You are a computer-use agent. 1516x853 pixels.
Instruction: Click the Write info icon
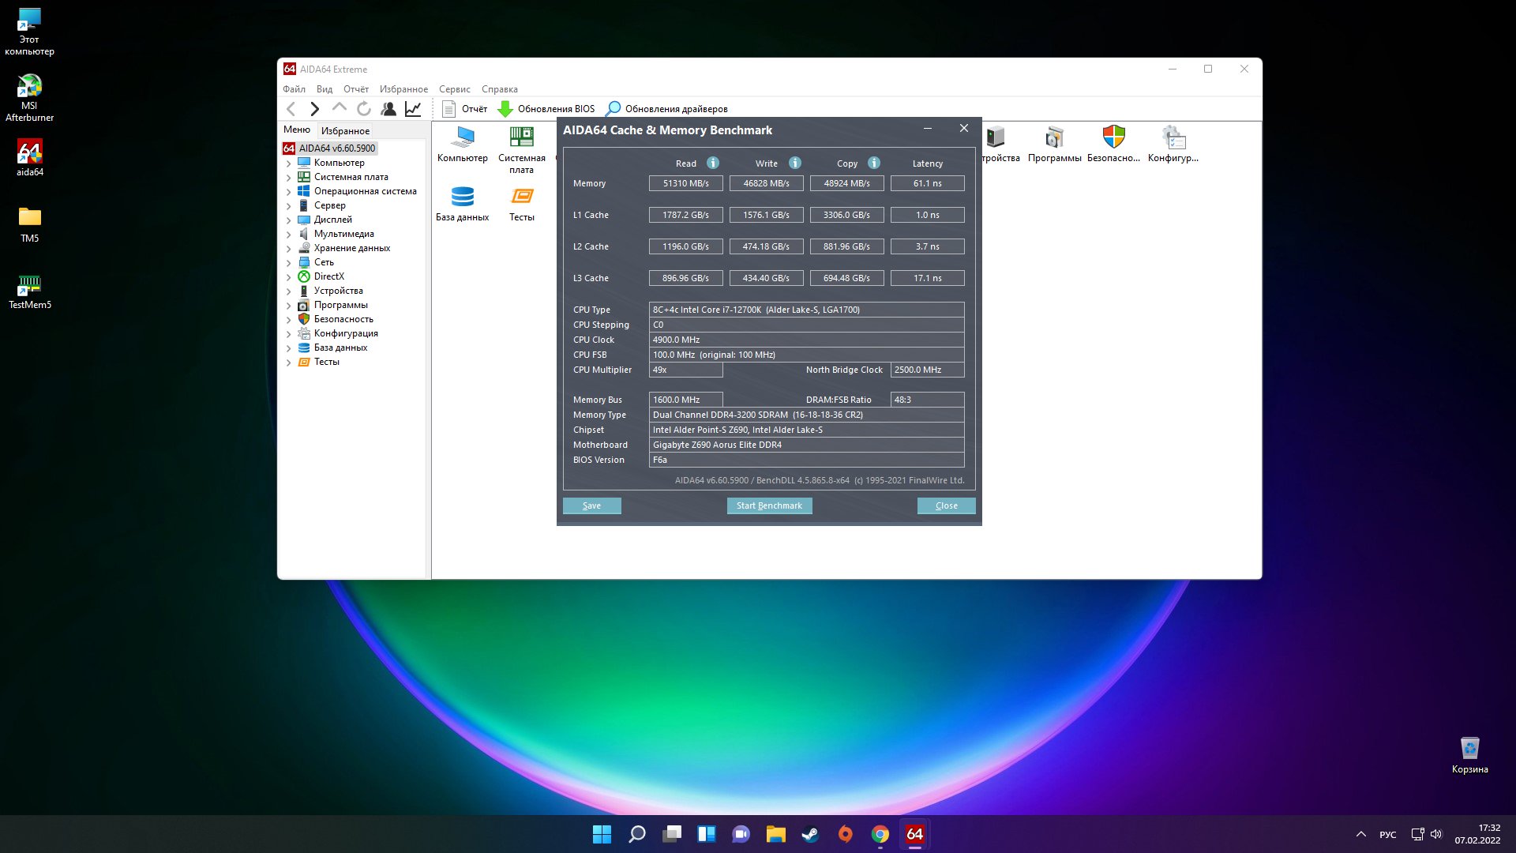(795, 163)
